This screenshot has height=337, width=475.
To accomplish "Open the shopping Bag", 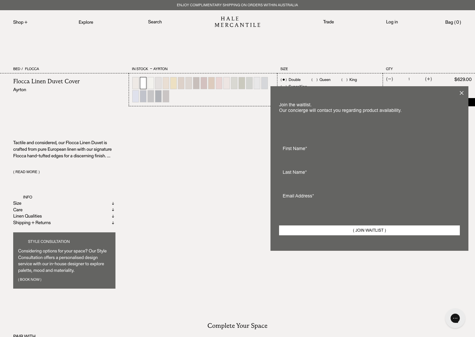I will [x=453, y=22].
